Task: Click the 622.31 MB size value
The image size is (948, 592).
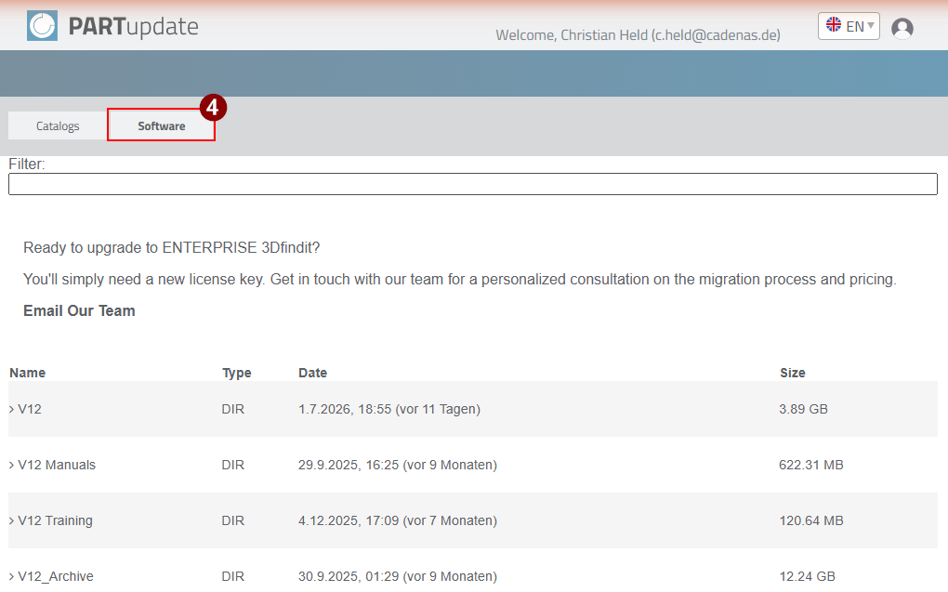Action: (811, 465)
